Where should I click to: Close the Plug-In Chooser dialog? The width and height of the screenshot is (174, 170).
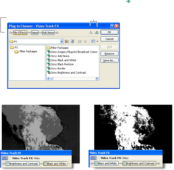(x=117, y=26)
